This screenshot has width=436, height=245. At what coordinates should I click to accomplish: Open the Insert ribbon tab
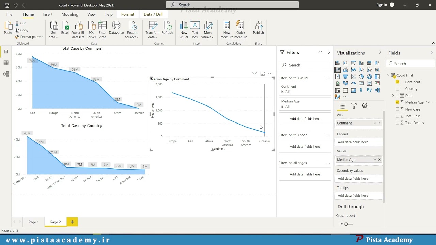[x=47, y=14]
